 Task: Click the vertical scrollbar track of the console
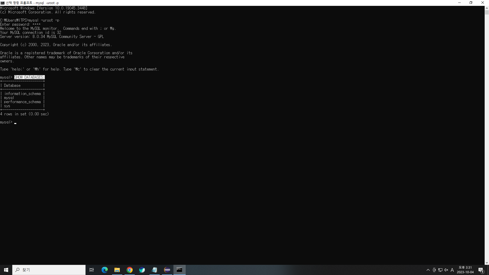487,137
